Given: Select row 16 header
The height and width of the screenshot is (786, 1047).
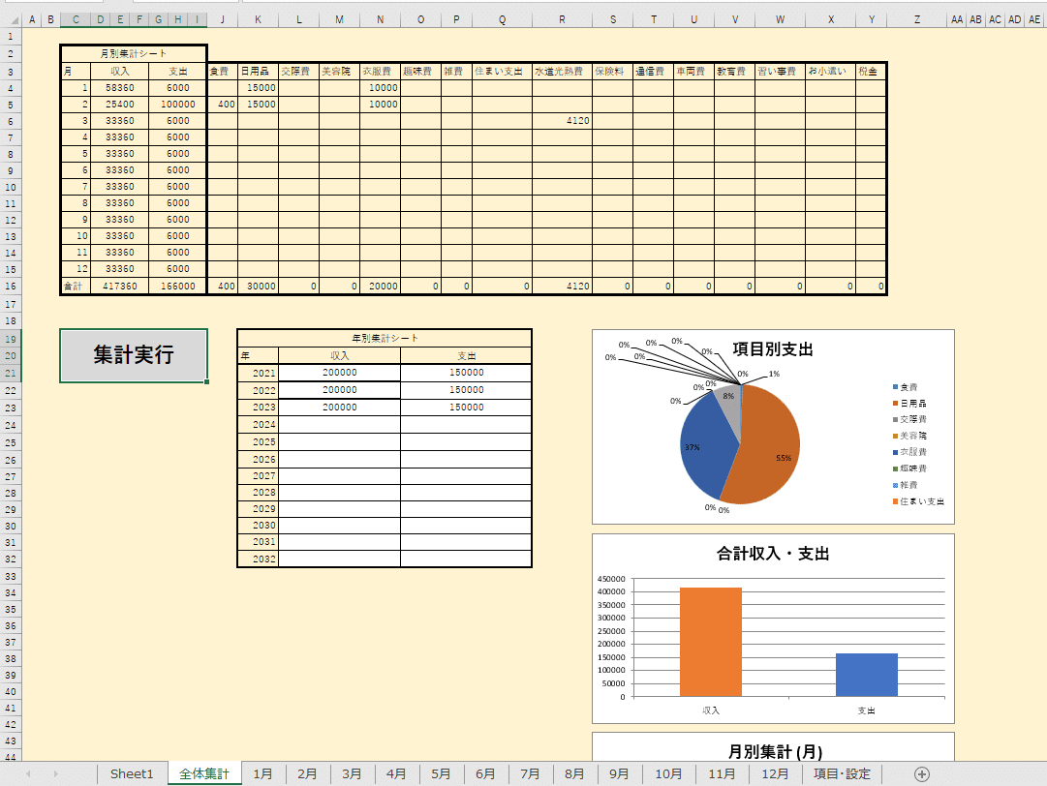Looking at the screenshot, I should pyautogui.click(x=11, y=287).
